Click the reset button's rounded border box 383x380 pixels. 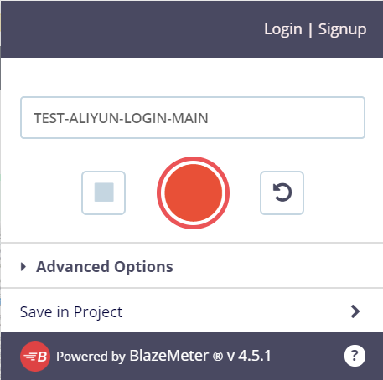pyautogui.click(x=282, y=193)
